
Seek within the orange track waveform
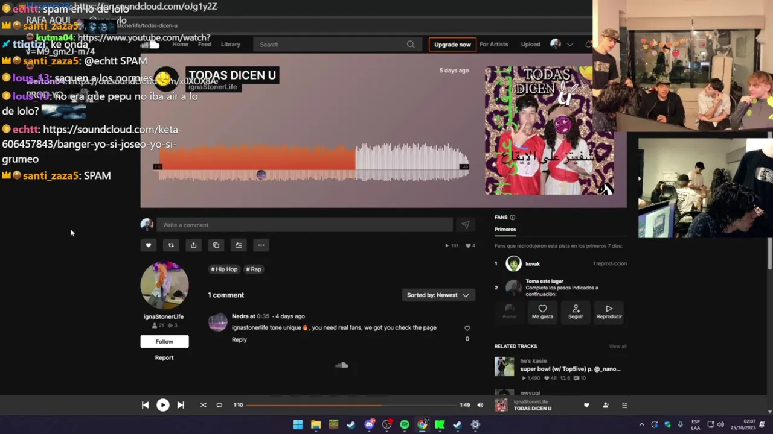pos(258,158)
